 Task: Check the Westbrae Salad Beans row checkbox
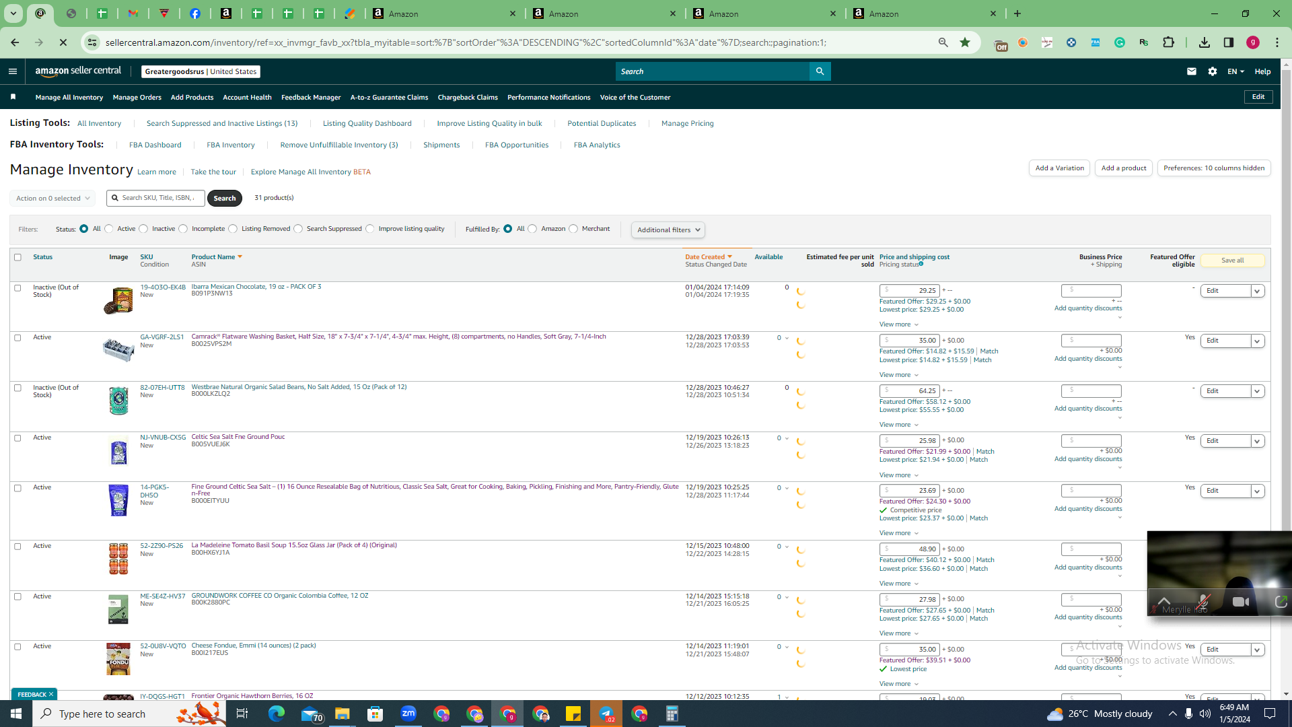point(18,388)
